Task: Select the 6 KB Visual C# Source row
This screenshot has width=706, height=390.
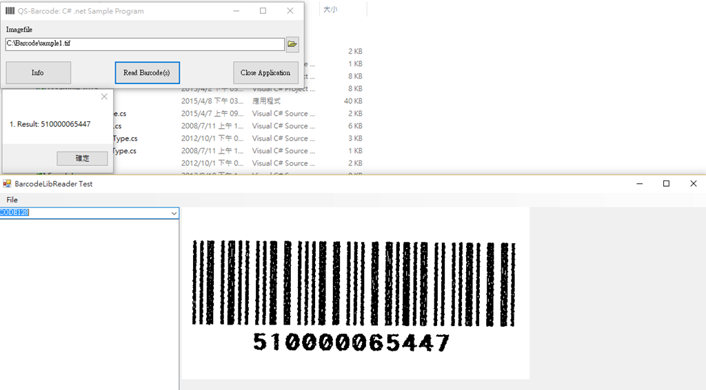Action: pos(239,126)
